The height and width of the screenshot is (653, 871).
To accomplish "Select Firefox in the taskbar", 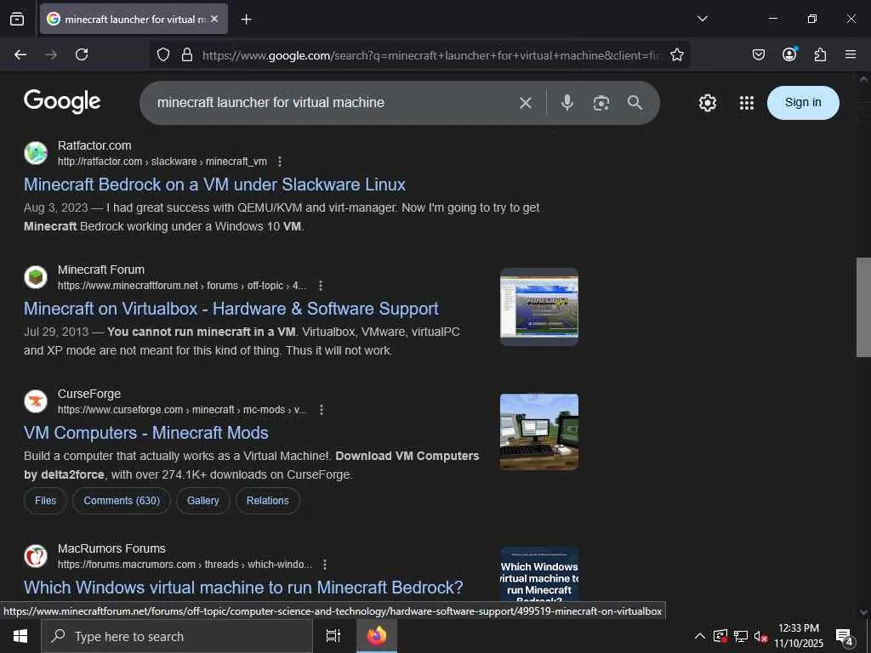I will point(377,636).
